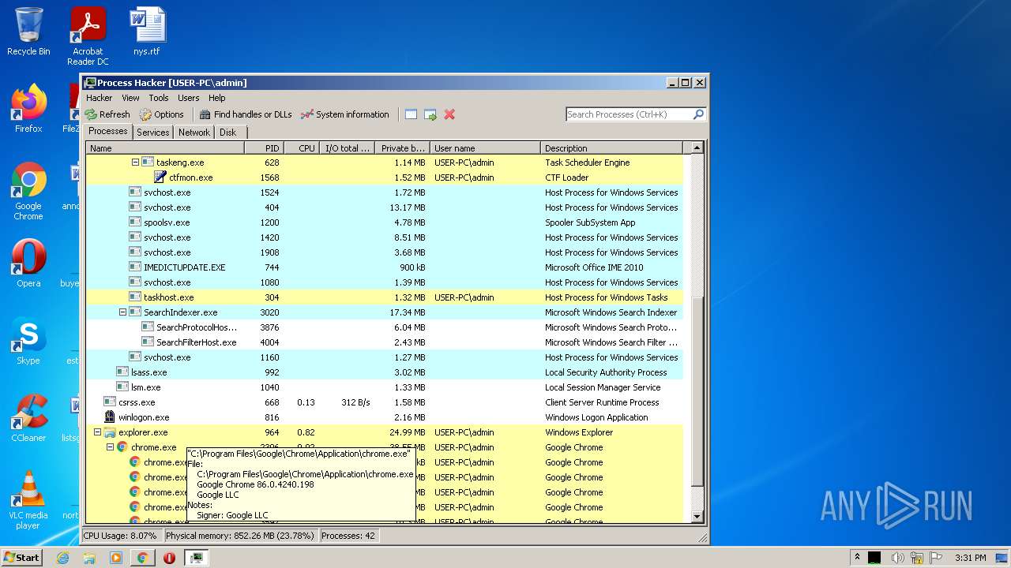1011x568 pixels.
Task: Open the CCleaner desktop icon
Action: (x=28, y=418)
